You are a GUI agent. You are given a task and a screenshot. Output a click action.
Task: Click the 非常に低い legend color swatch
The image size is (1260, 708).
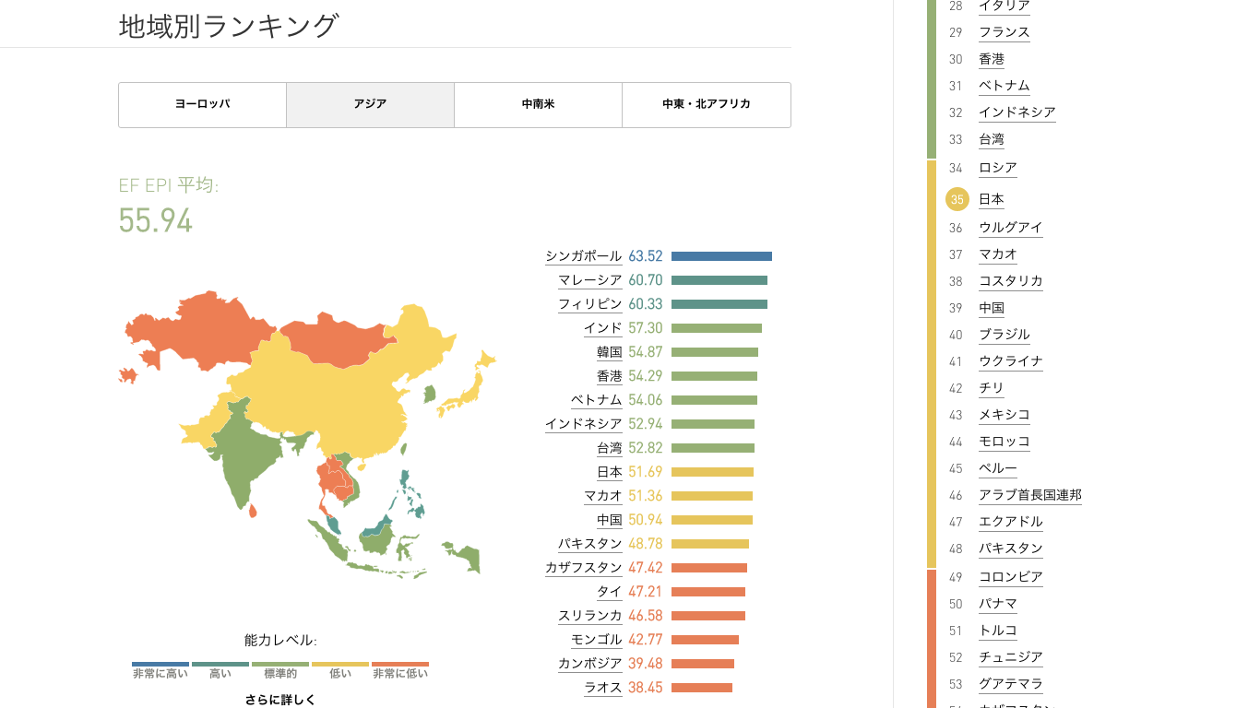click(400, 664)
